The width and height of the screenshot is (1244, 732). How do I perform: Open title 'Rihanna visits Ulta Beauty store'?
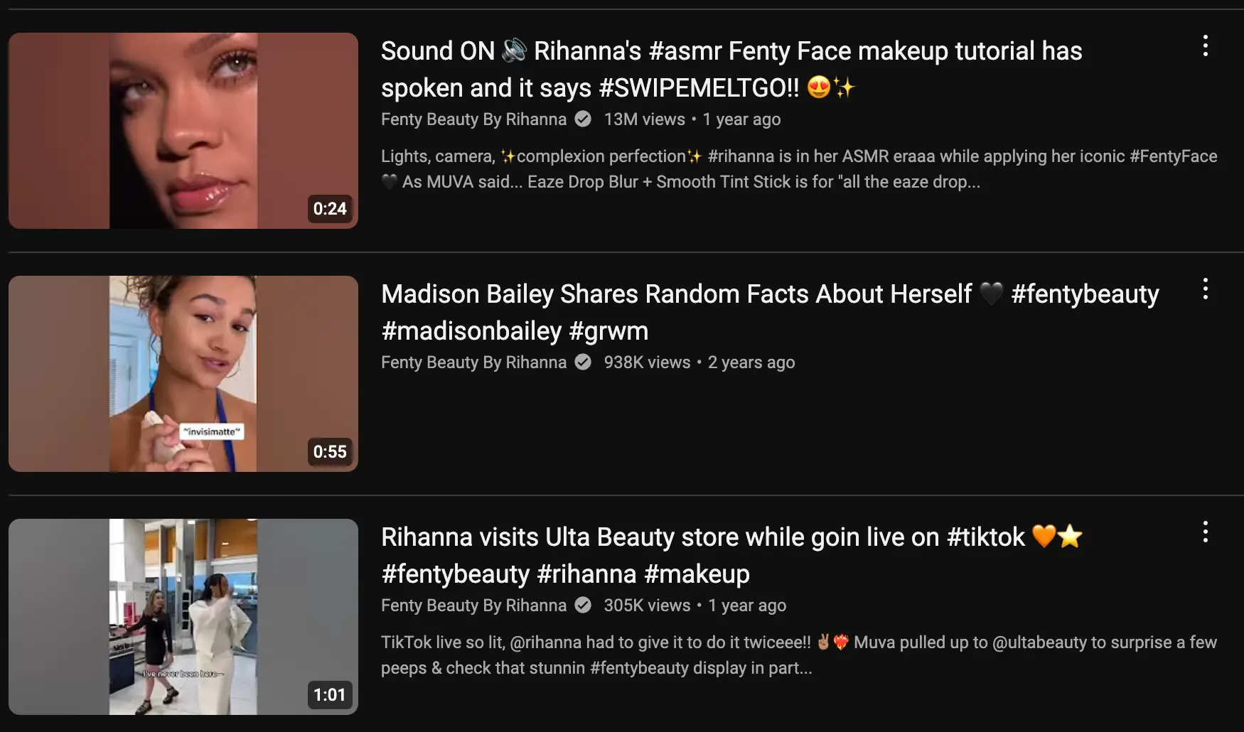[731, 556]
